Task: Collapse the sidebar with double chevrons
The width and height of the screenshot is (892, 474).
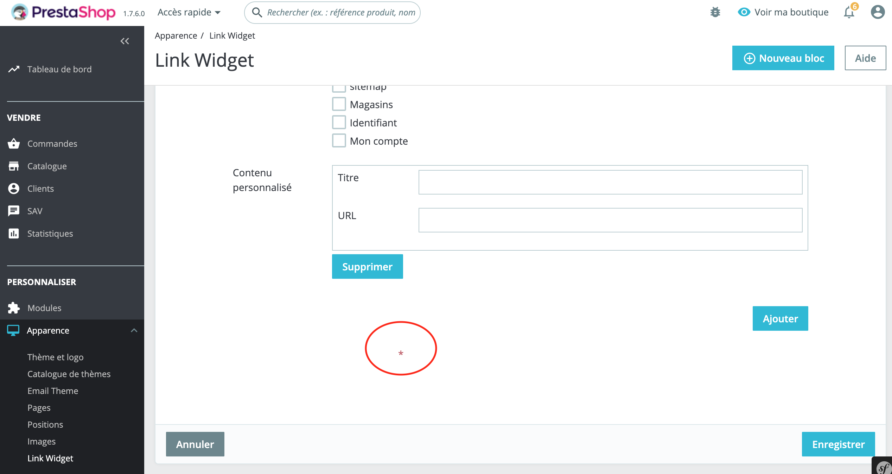Action: click(125, 41)
